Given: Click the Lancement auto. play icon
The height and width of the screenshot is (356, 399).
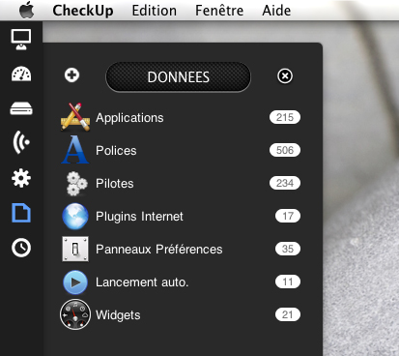Looking at the screenshot, I should pyautogui.click(x=75, y=282).
